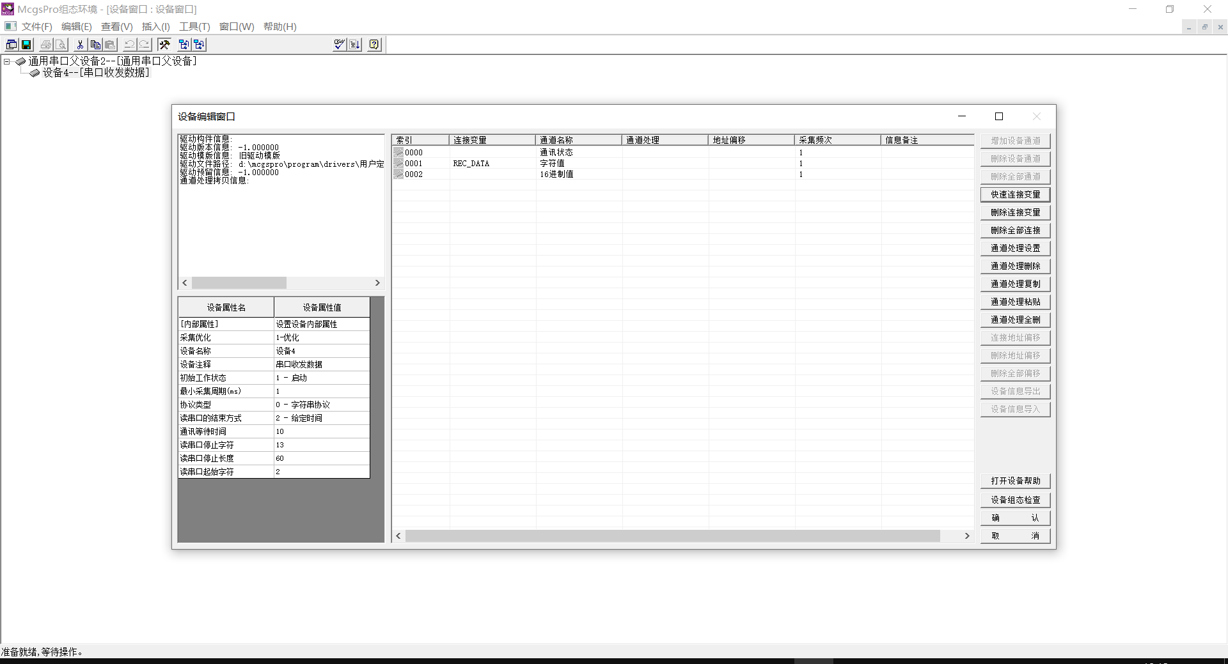This screenshot has width=1228, height=664.
Task: Open the 工具(T) menu
Action: pos(194,26)
